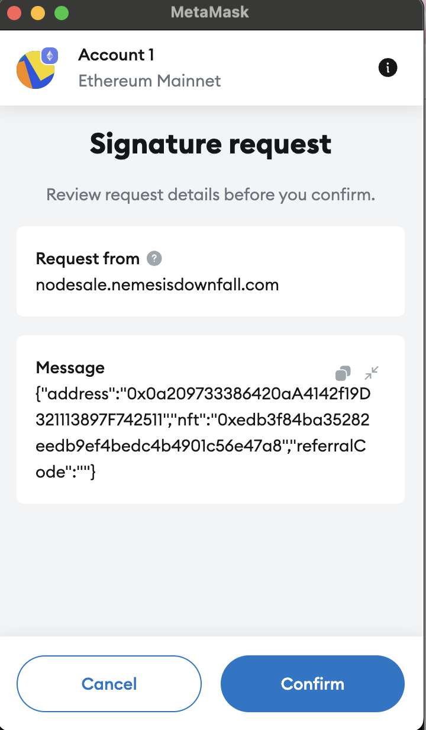
Task: Copy the message to clipboard
Action: click(x=343, y=373)
